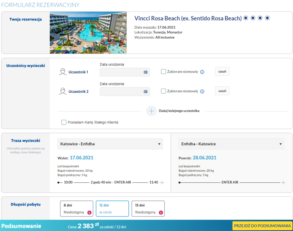The width and height of the screenshot is (293, 231).
Task: Check Zabieram niemowlę for Uczestnik 1
Action: pyautogui.click(x=163, y=72)
